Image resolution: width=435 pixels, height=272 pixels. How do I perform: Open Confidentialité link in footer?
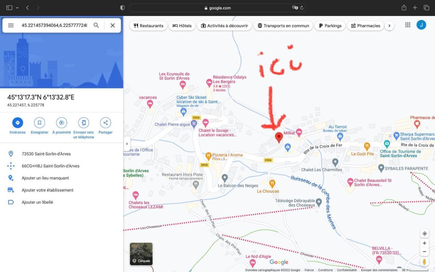347,270
